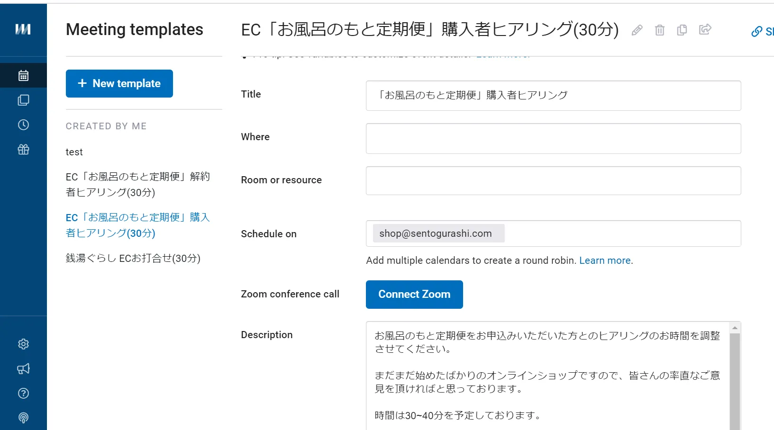Viewport: 774px width, 430px height.
Task: Delete template using the trash icon
Action: pyautogui.click(x=659, y=30)
